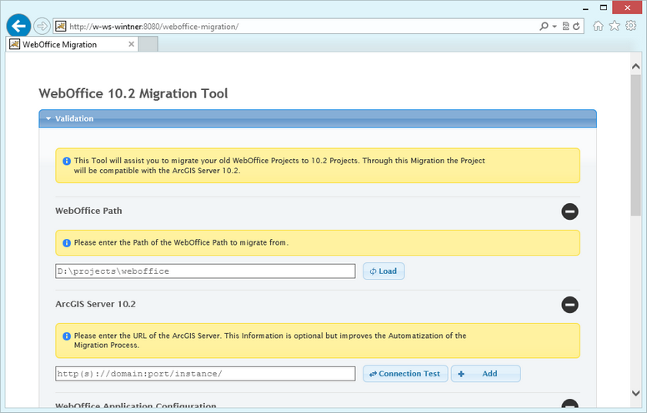Screen dimensions: 647x413
Task: Click info icon beside ArcGIS URL hint
Action: (x=67, y=336)
